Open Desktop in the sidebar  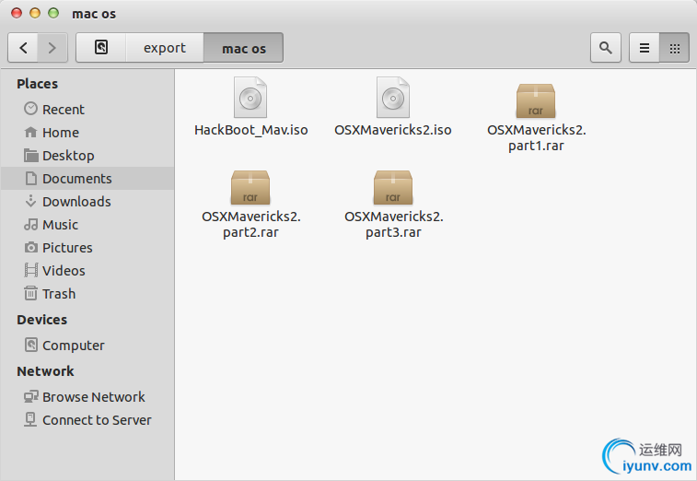(87, 156)
